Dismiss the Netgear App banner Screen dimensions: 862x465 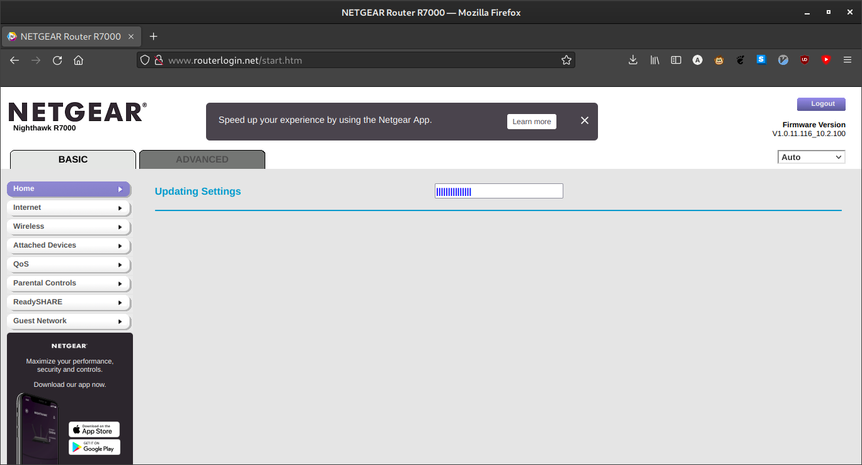click(x=585, y=120)
